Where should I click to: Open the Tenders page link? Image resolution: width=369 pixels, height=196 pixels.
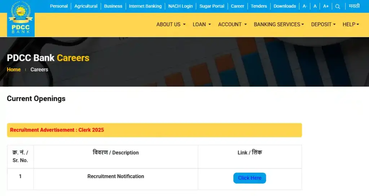(x=259, y=6)
